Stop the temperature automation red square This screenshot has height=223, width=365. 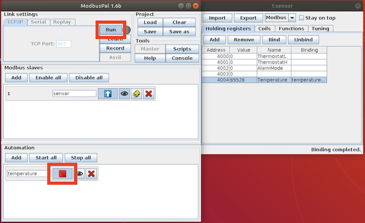pyautogui.click(x=62, y=174)
